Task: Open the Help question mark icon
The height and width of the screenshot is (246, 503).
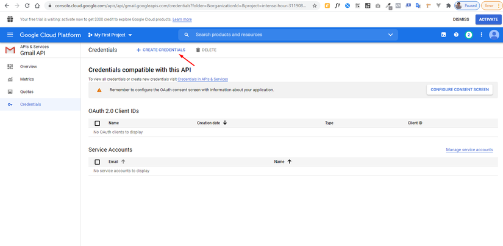Action: coord(456,35)
